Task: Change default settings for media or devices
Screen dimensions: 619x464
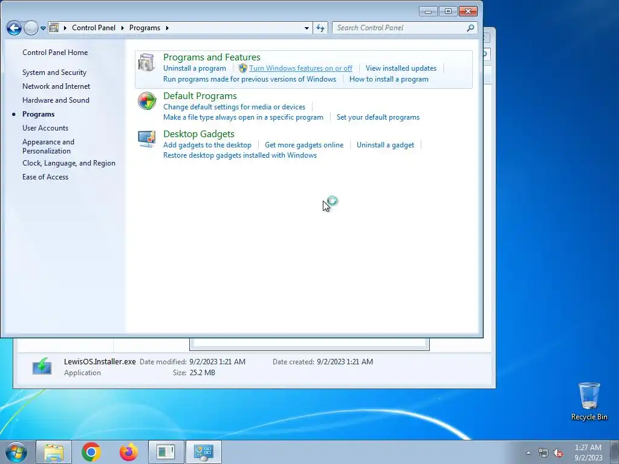Action: [234, 107]
